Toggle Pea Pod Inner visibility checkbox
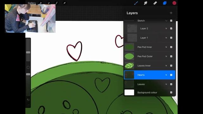Screen dimensions: 203x114 point(171,47)
